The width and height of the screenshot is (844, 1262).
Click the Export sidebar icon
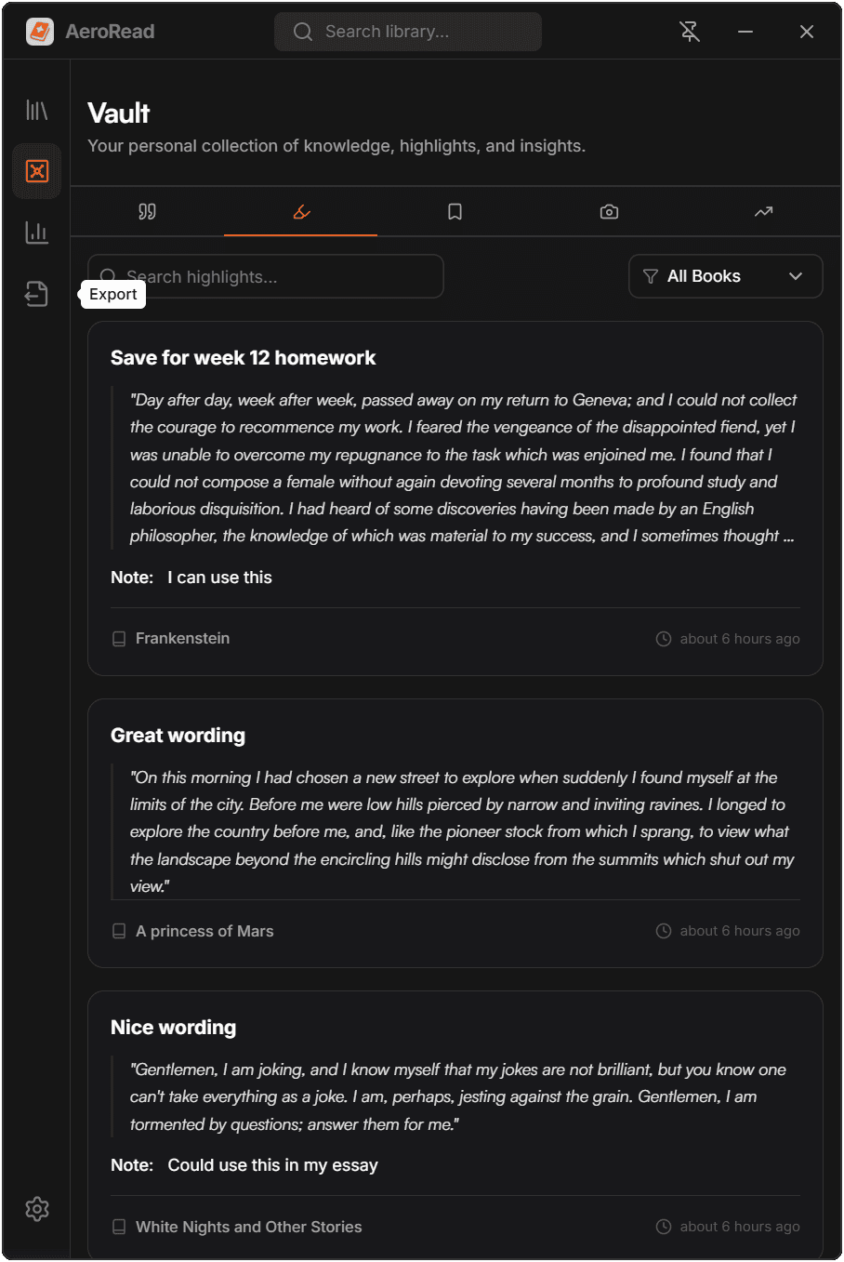[x=37, y=294]
